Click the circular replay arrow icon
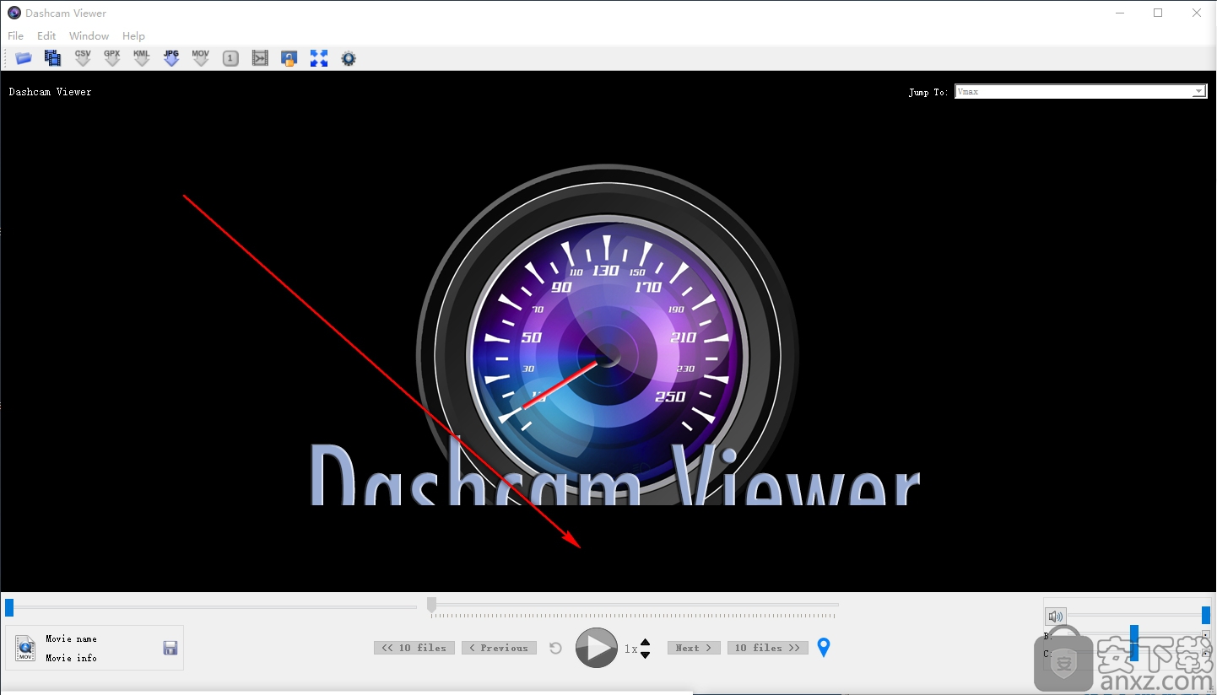The image size is (1217, 695). 555,648
